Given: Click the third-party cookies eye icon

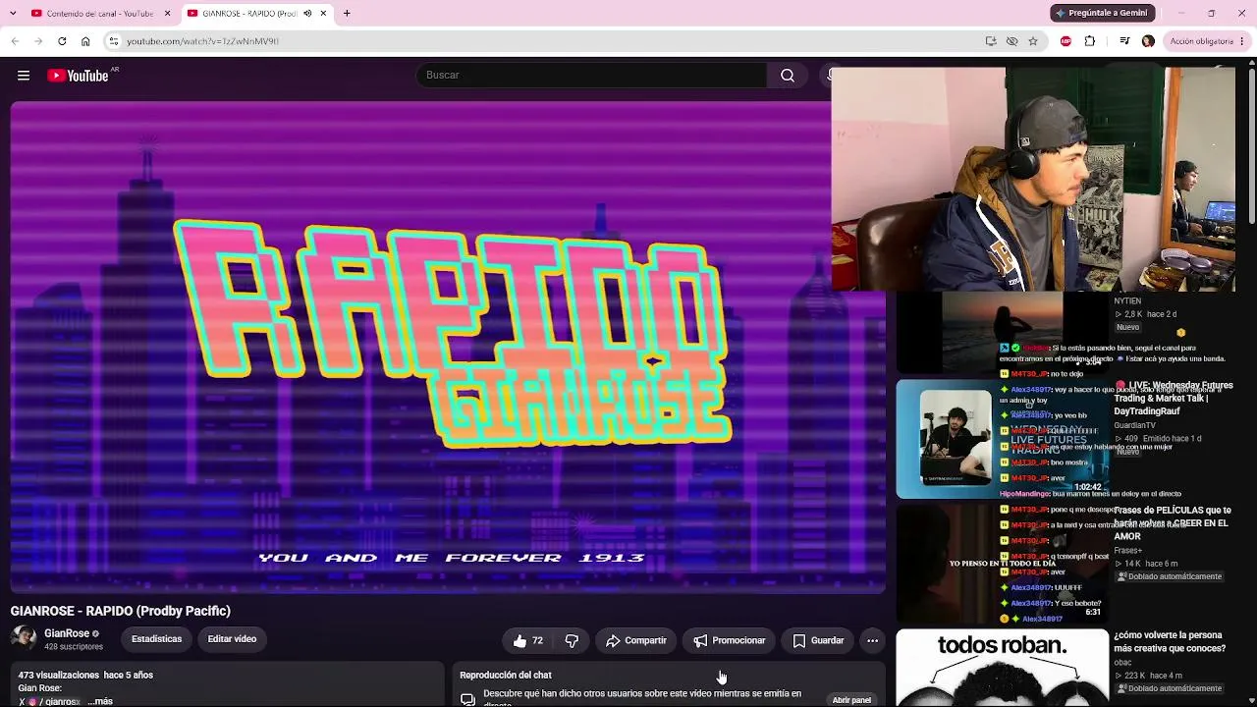Looking at the screenshot, I should click(x=1011, y=41).
